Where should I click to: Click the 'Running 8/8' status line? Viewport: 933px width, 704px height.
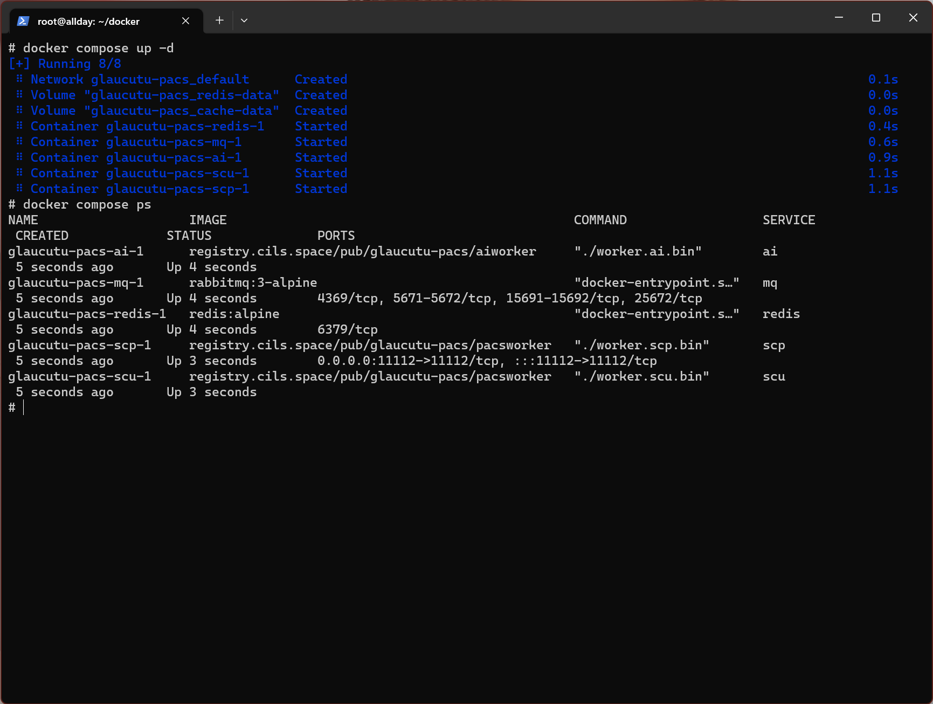coord(79,64)
